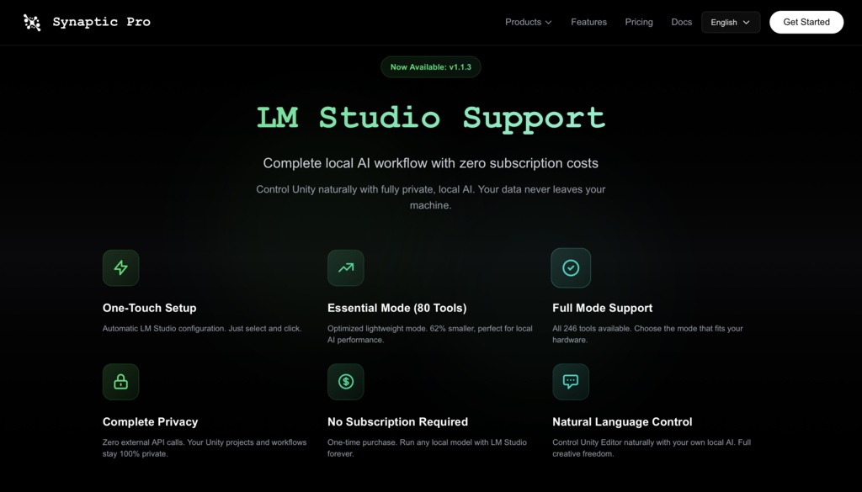Open the Pricing page
The width and height of the screenshot is (862, 492).
point(639,22)
